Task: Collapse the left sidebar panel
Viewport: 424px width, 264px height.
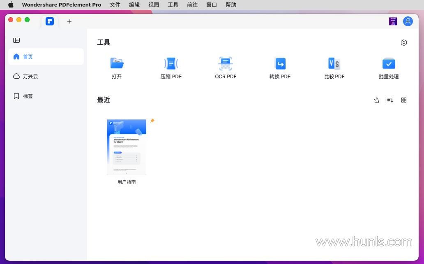Action: [16, 40]
